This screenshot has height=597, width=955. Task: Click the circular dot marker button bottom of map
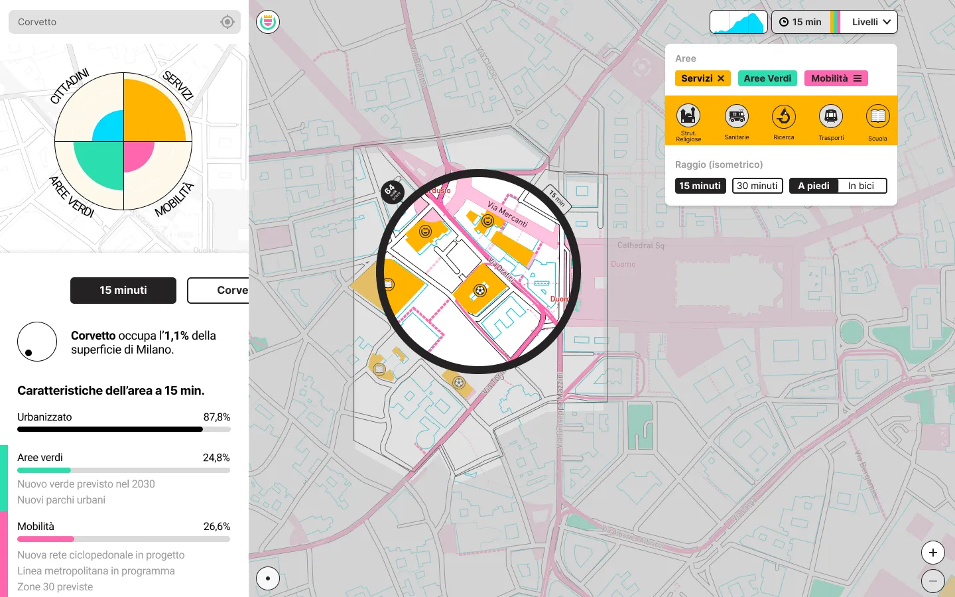268,578
